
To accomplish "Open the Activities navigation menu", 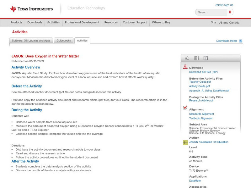I will pyautogui.click(x=53, y=22).
